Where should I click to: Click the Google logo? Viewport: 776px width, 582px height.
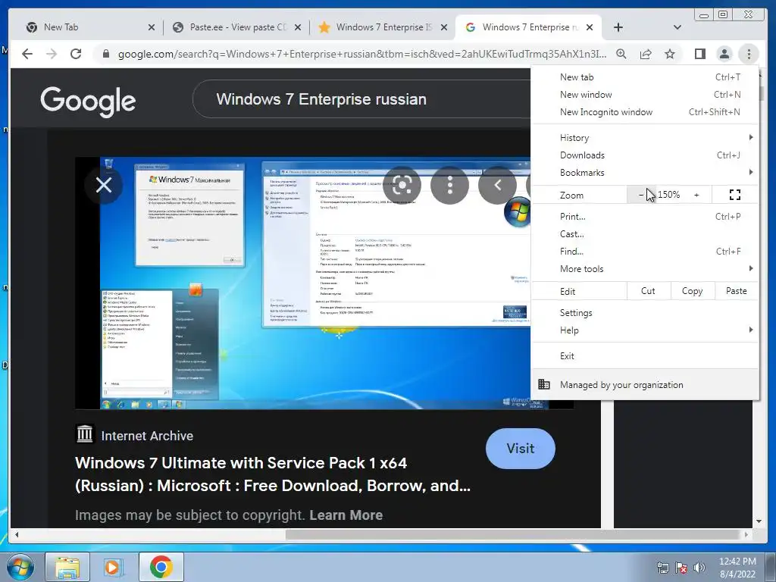(88, 102)
